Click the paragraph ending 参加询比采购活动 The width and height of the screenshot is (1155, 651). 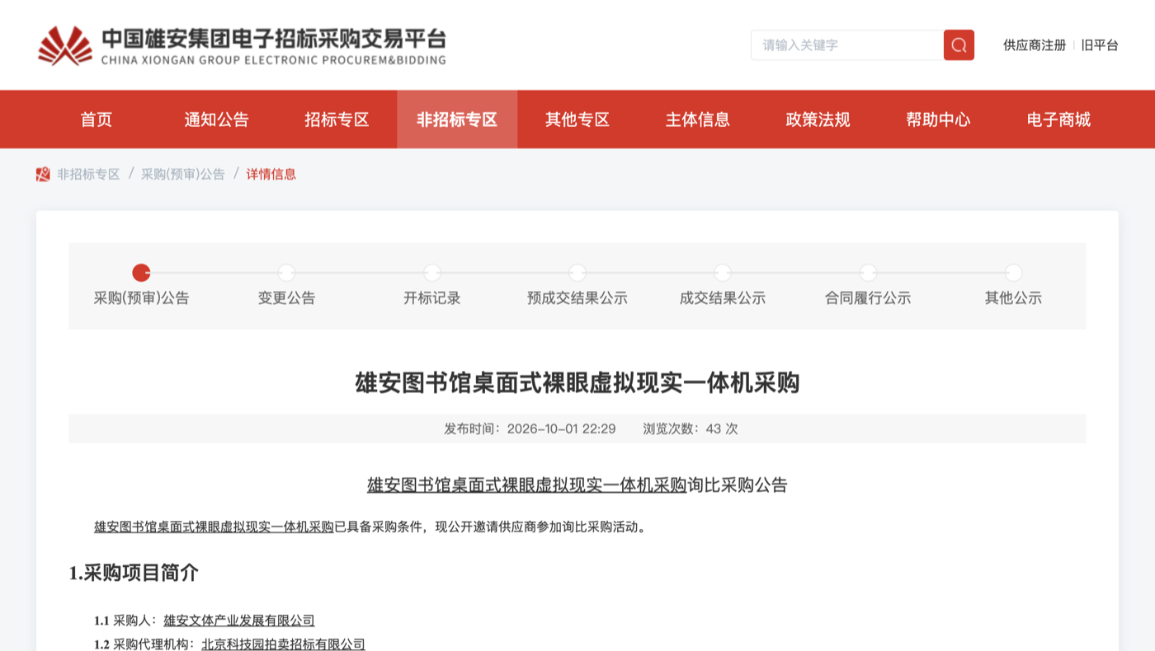pos(370,527)
